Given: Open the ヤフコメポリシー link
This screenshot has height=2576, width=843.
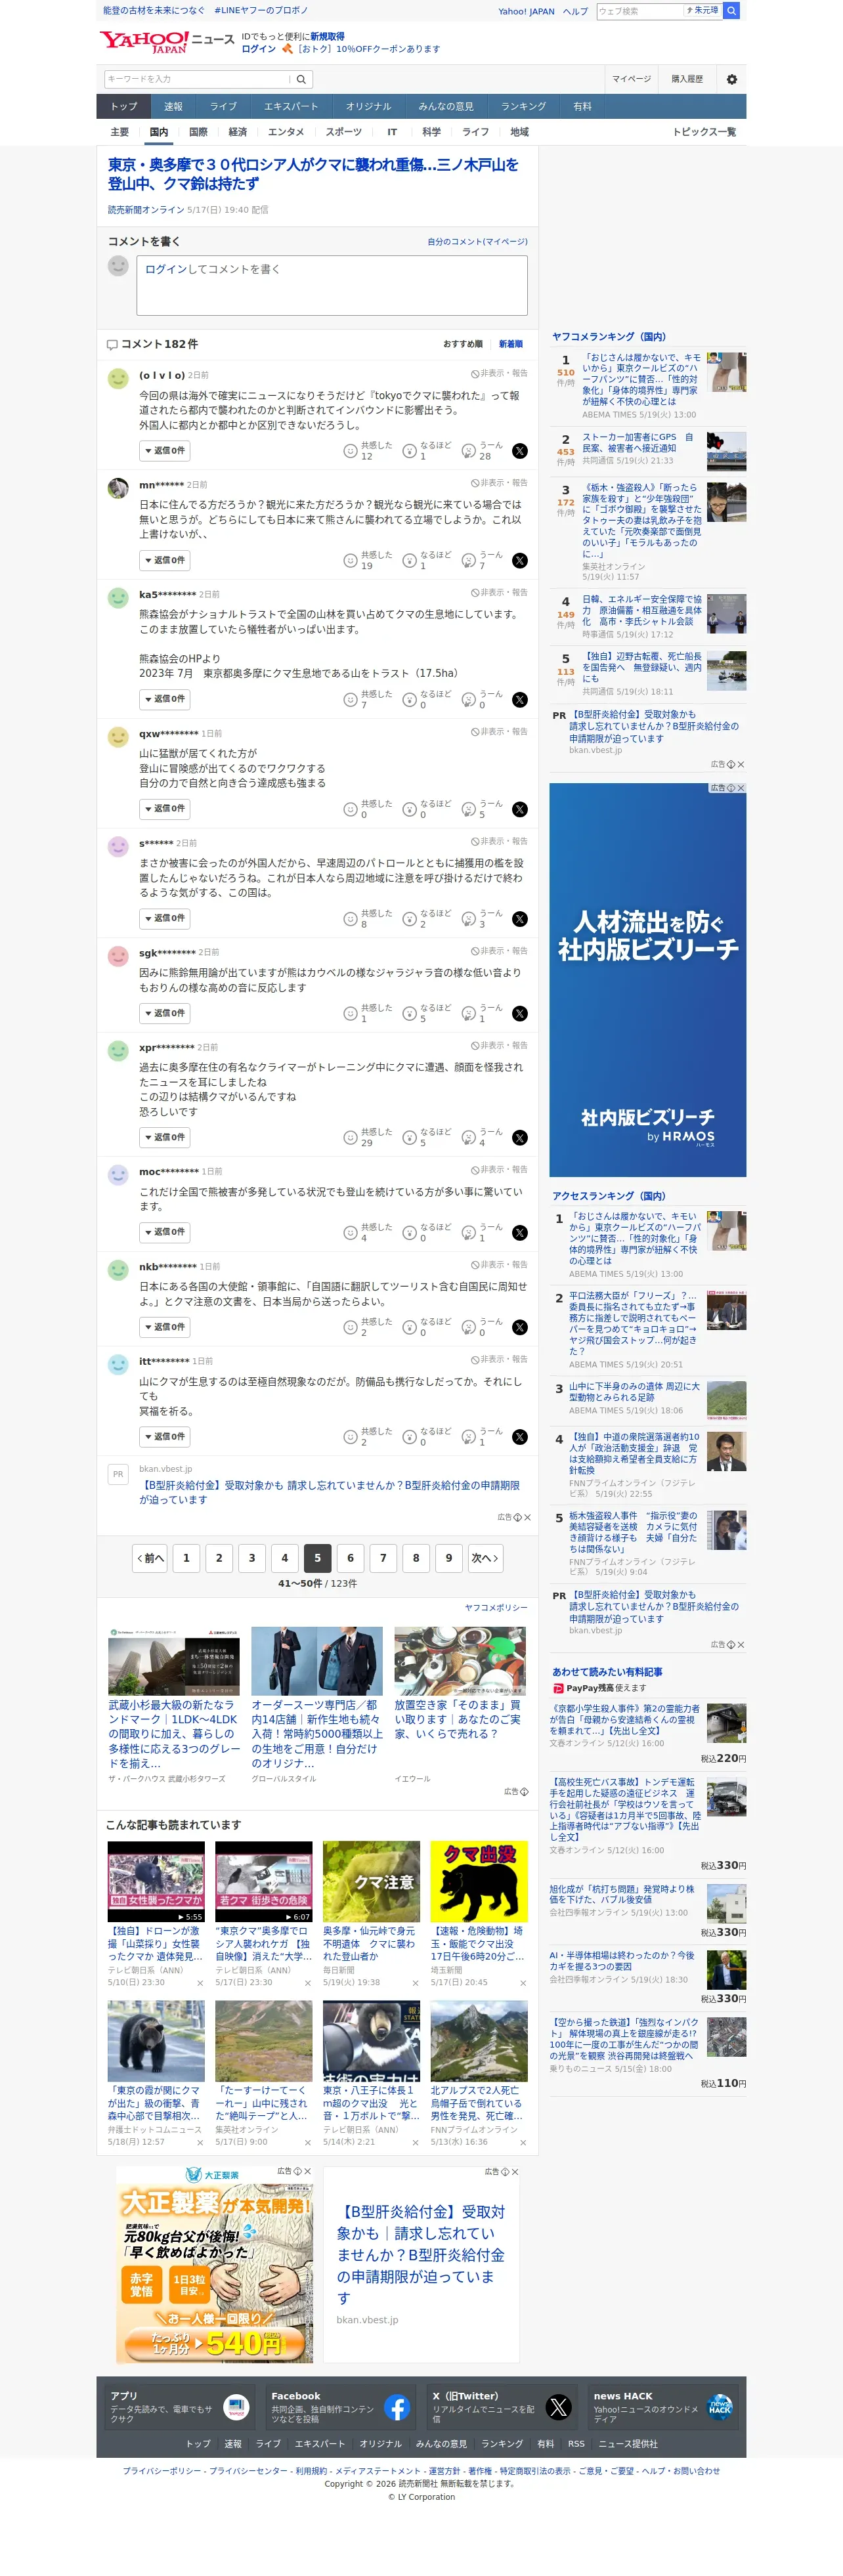Looking at the screenshot, I should pos(496,1608).
